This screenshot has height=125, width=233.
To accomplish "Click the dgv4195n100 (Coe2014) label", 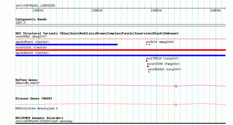I will [32, 42].
